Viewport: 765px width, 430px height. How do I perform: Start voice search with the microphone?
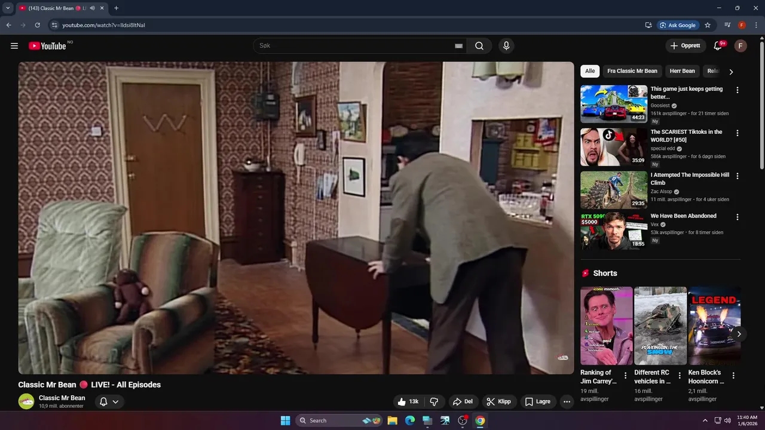click(x=506, y=46)
